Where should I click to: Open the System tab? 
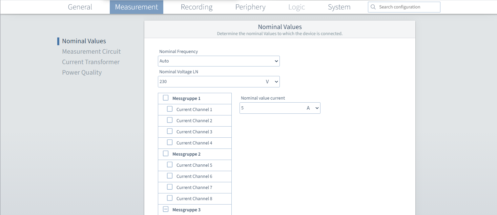tap(339, 7)
